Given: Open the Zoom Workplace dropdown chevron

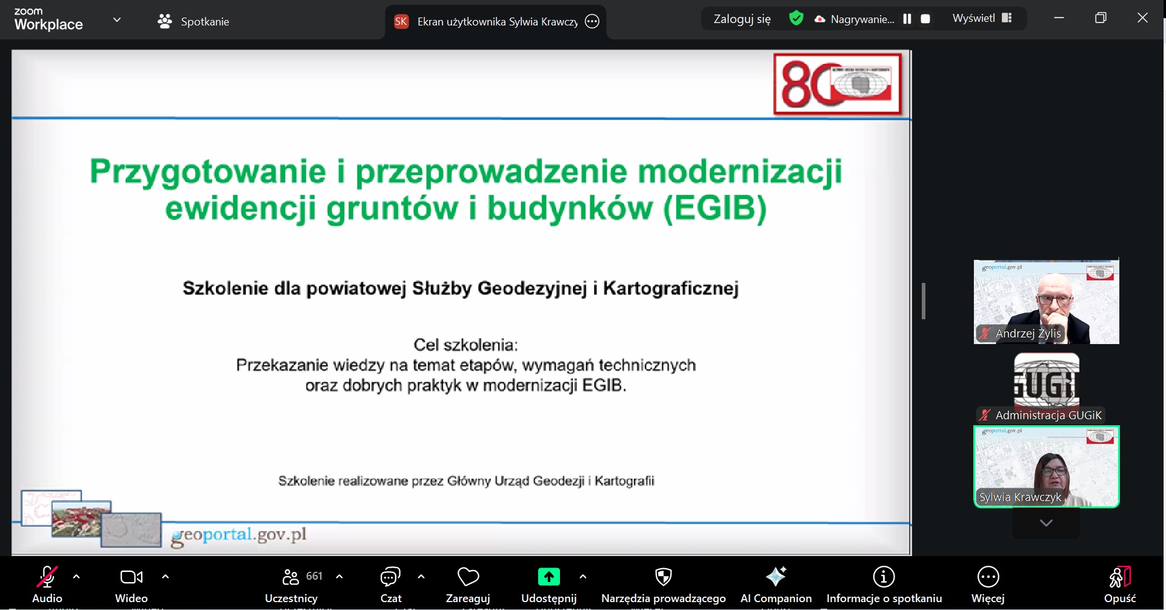Looking at the screenshot, I should point(117,20).
